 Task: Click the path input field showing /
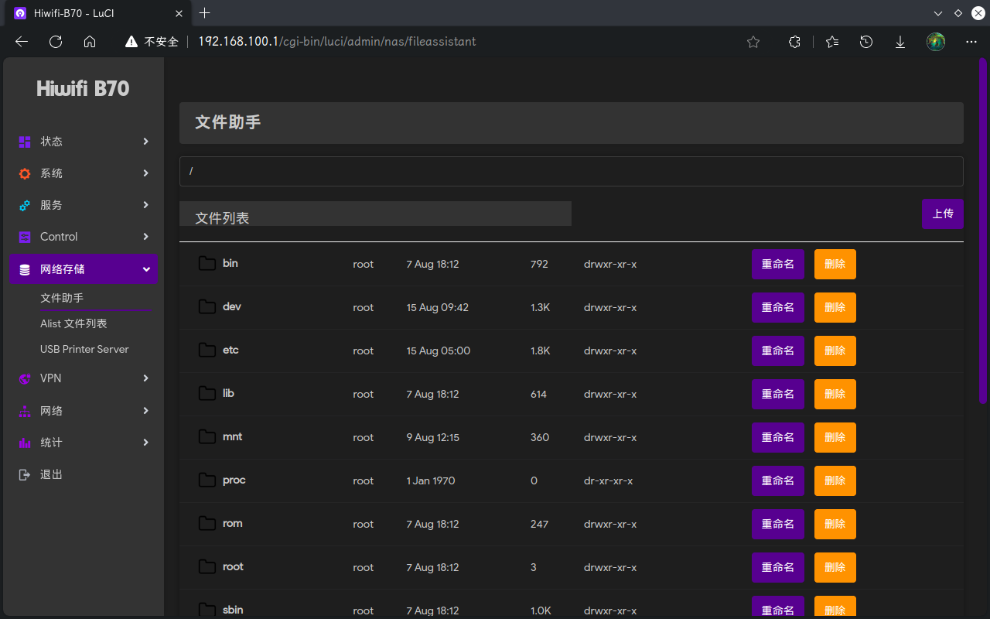[x=571, y=171]
